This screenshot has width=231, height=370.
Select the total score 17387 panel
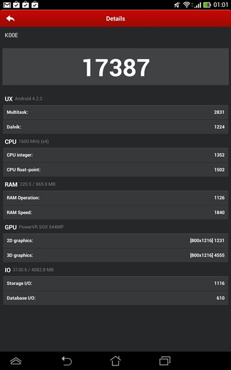pos(115,67)
